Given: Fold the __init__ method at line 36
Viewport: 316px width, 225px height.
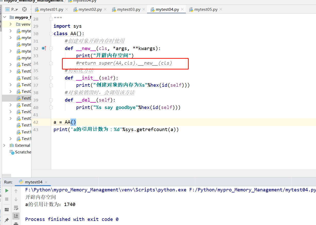Looking at the screenshot, I should 51,78.
